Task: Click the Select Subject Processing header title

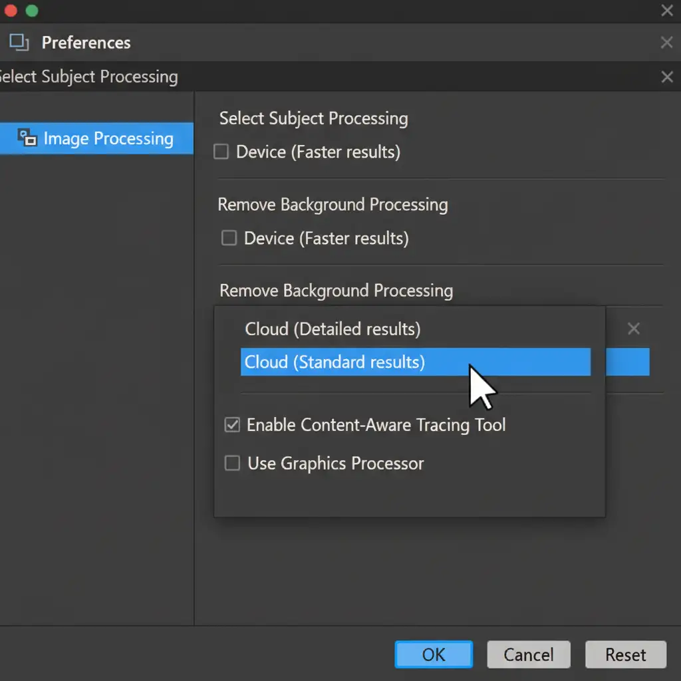Action: [x=90, y=77]
